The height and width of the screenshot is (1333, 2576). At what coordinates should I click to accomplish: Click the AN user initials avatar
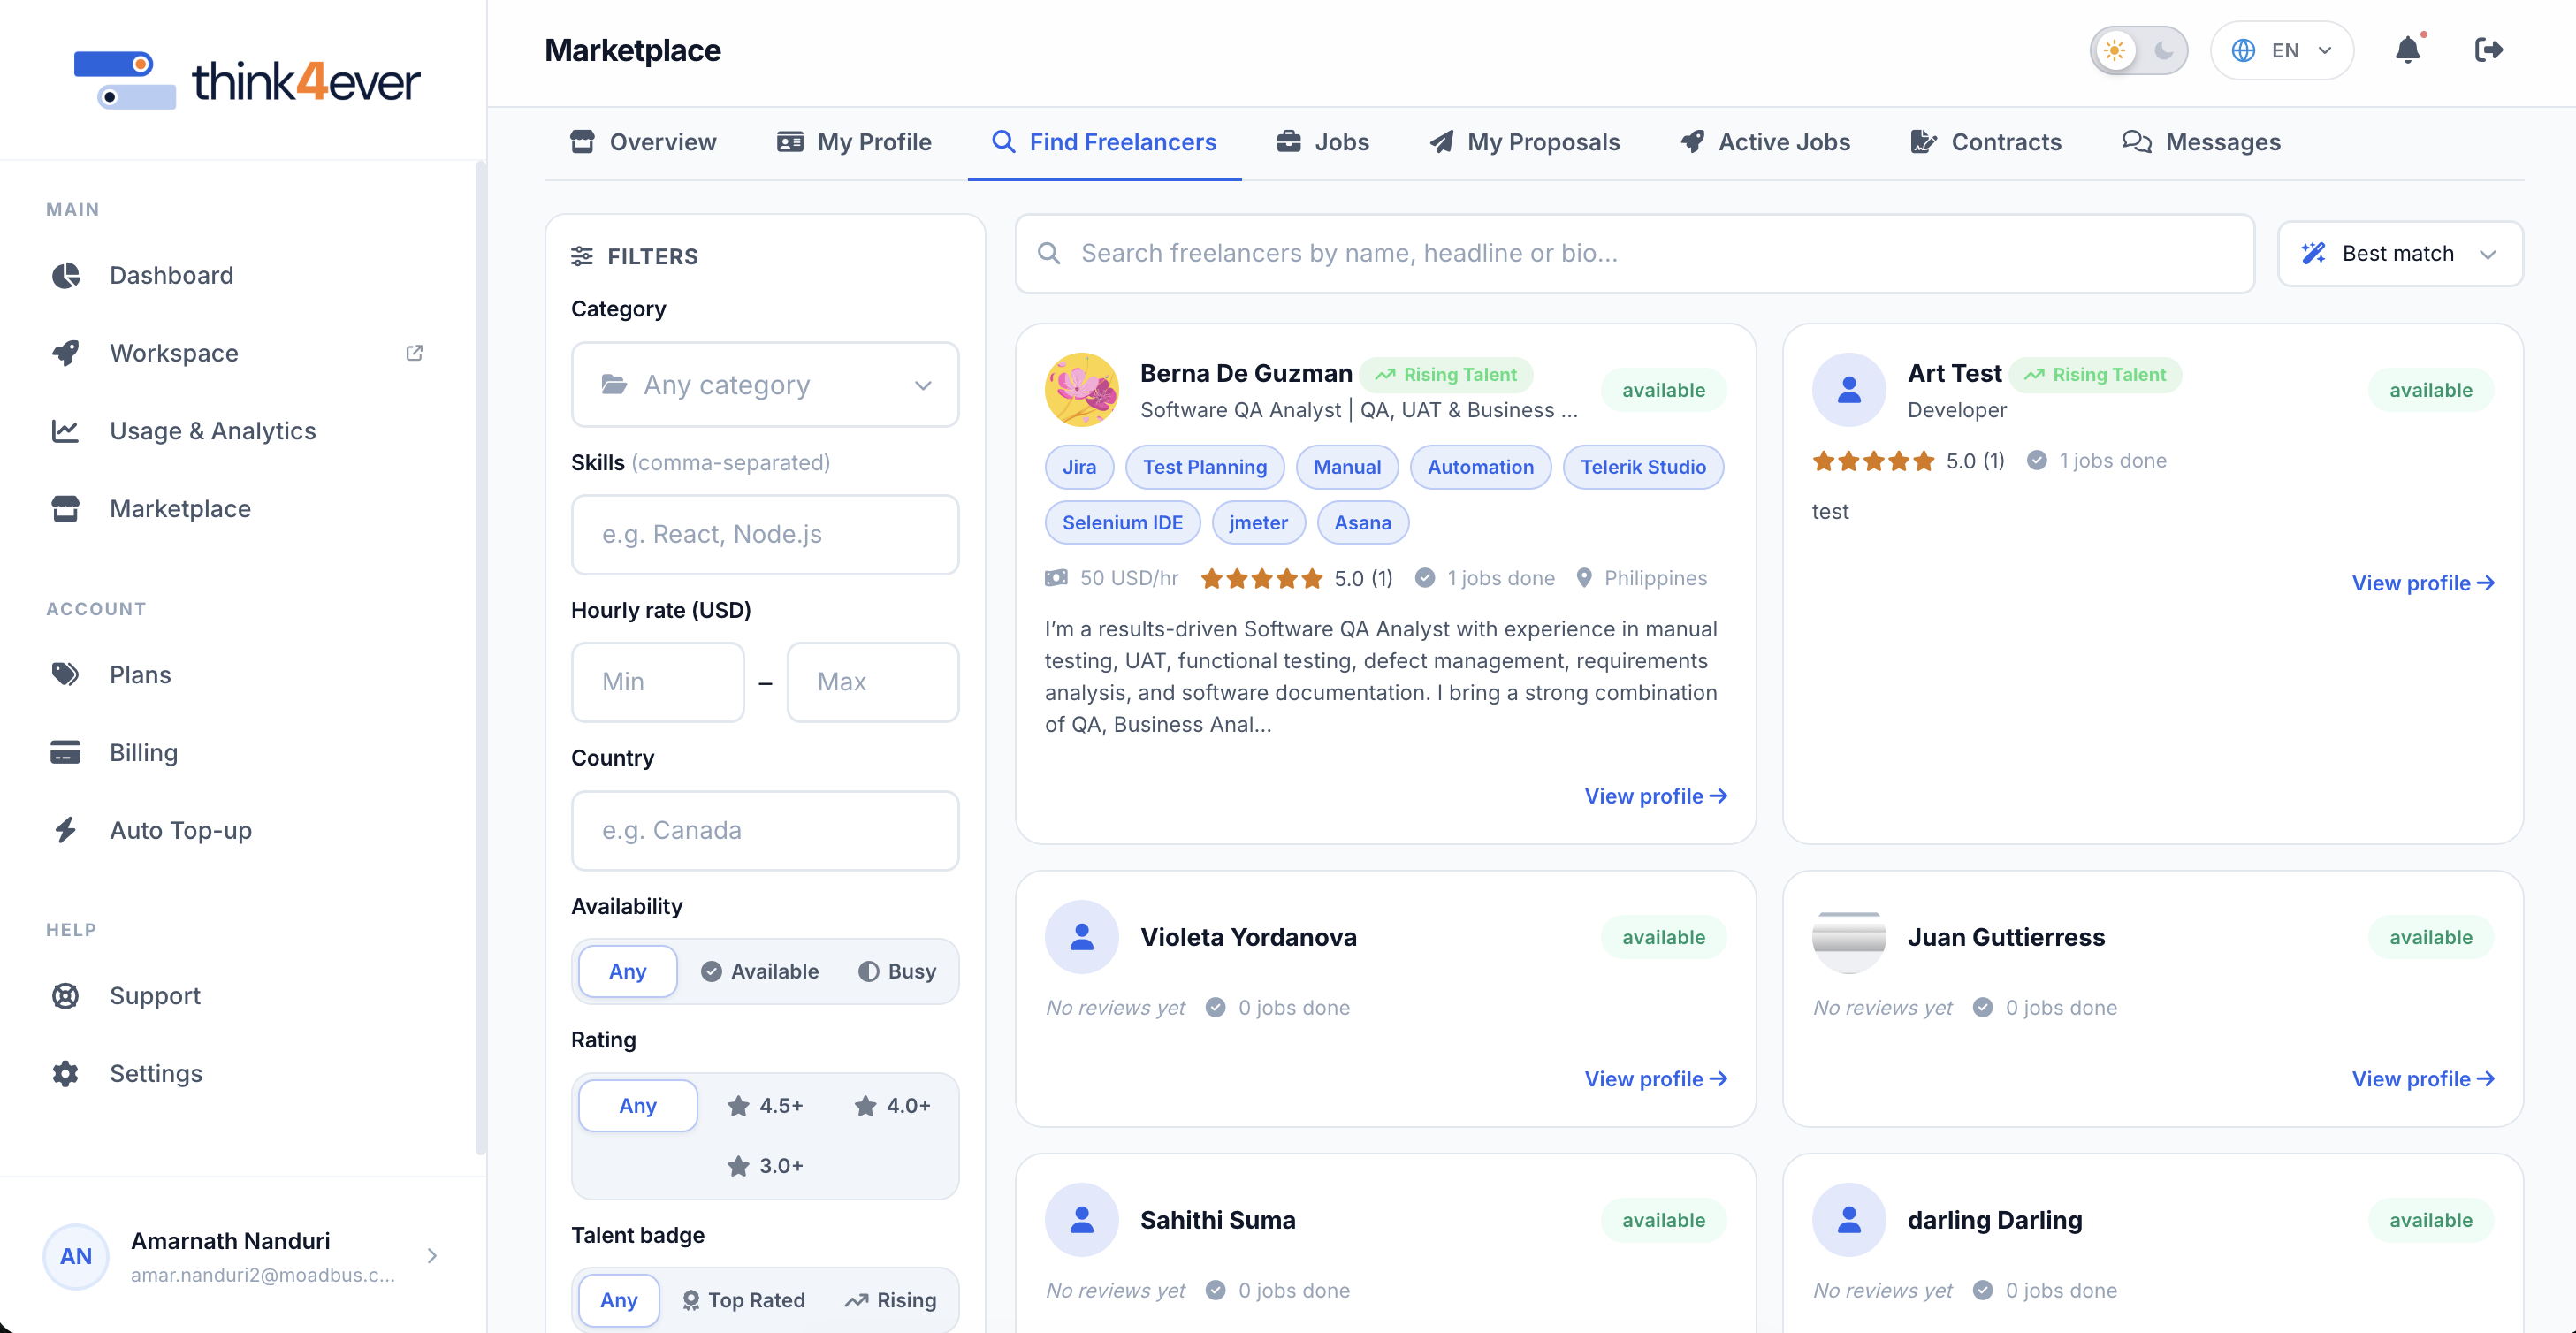(76, 1256)
